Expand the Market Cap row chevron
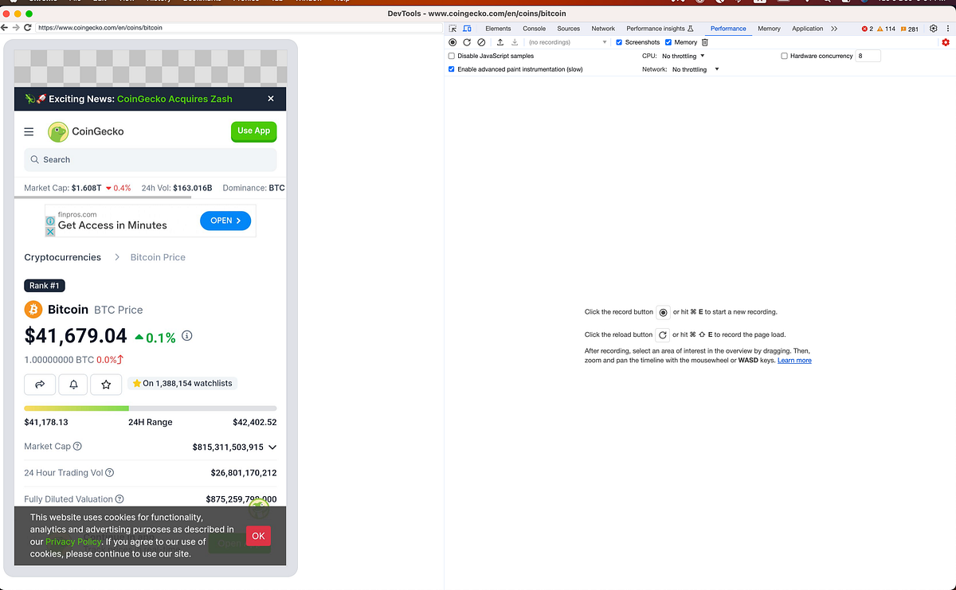Image resolution: width=956 pixels, height=590 pixels. 272,447
